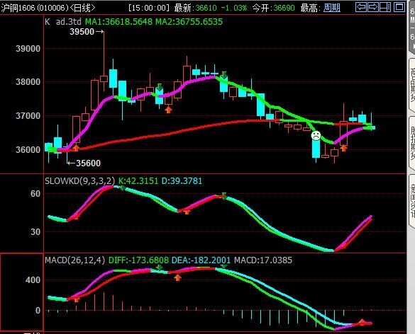Click the orange buy arrow near 36000 start

click(x=76, y=148)
